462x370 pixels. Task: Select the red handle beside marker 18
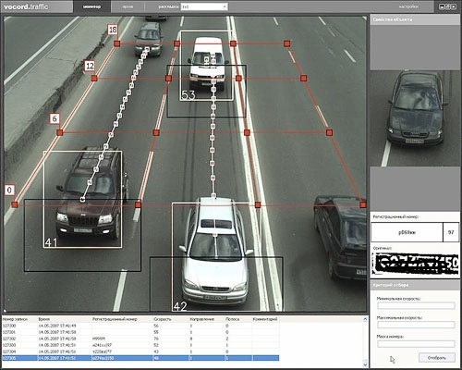pos(116,43)
